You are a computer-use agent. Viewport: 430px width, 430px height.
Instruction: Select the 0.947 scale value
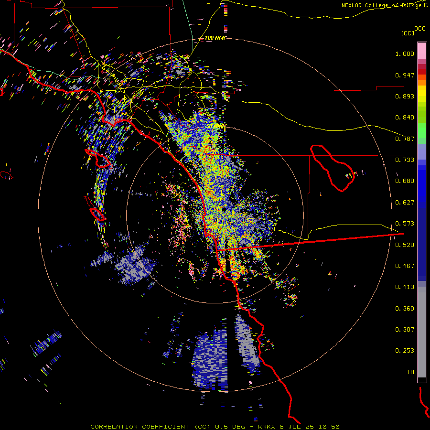click(405, 75)
